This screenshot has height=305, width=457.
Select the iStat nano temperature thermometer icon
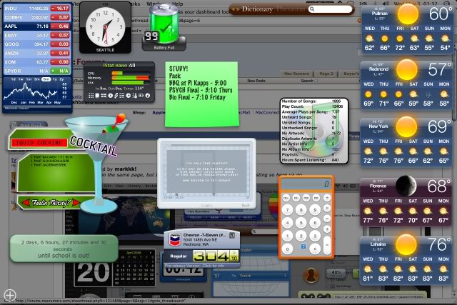tap(135, 96)
